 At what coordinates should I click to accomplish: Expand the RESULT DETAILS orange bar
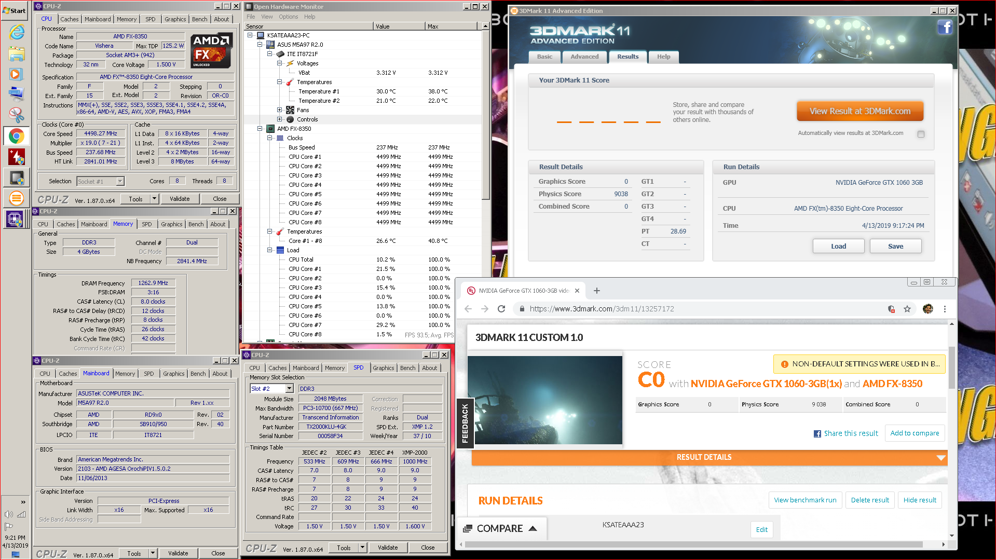[x=709, y=457]
